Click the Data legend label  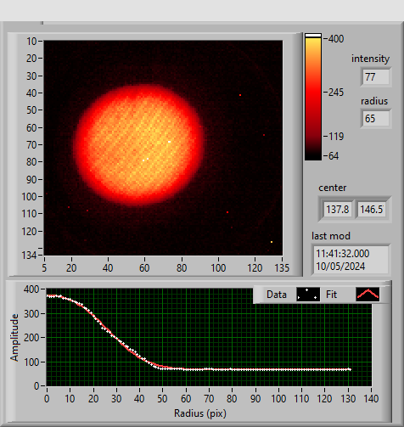tap(277, 295)
